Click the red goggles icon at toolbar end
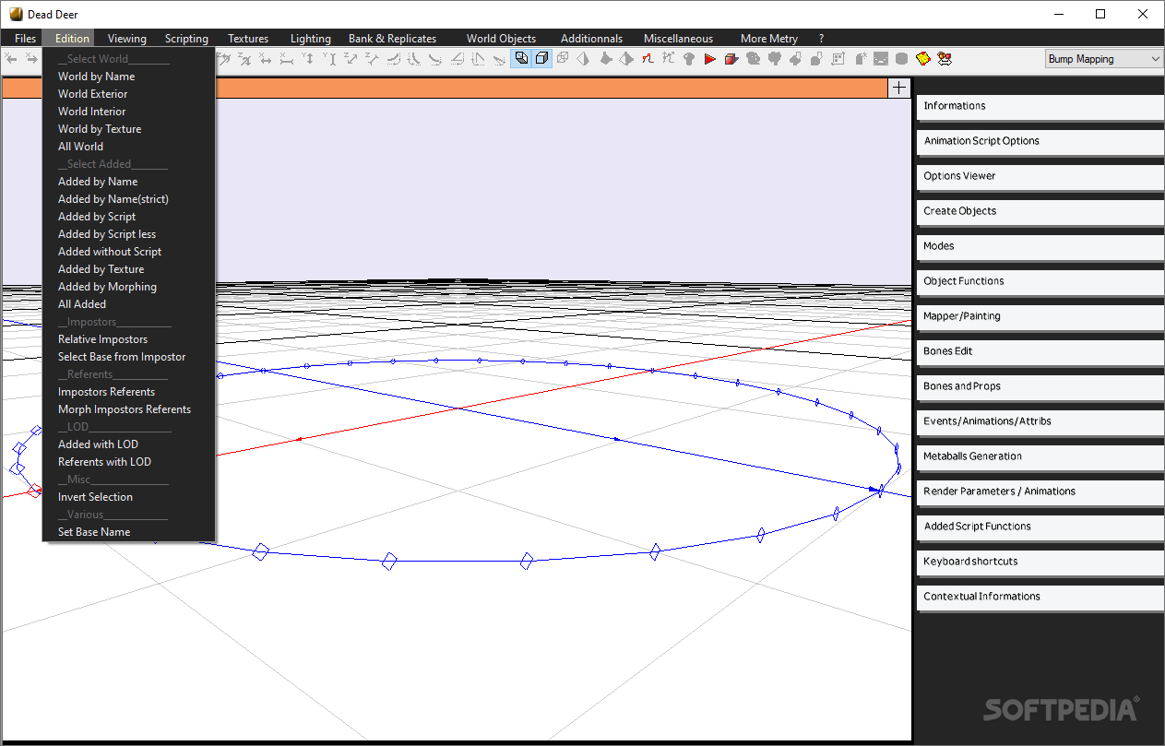Viewport: 1165px width, 746px height. [945, 59]
